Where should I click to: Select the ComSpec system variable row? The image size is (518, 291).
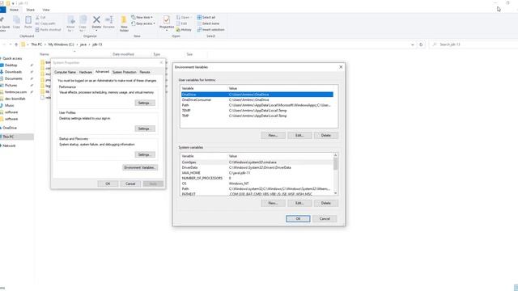(x=257, y=162)
